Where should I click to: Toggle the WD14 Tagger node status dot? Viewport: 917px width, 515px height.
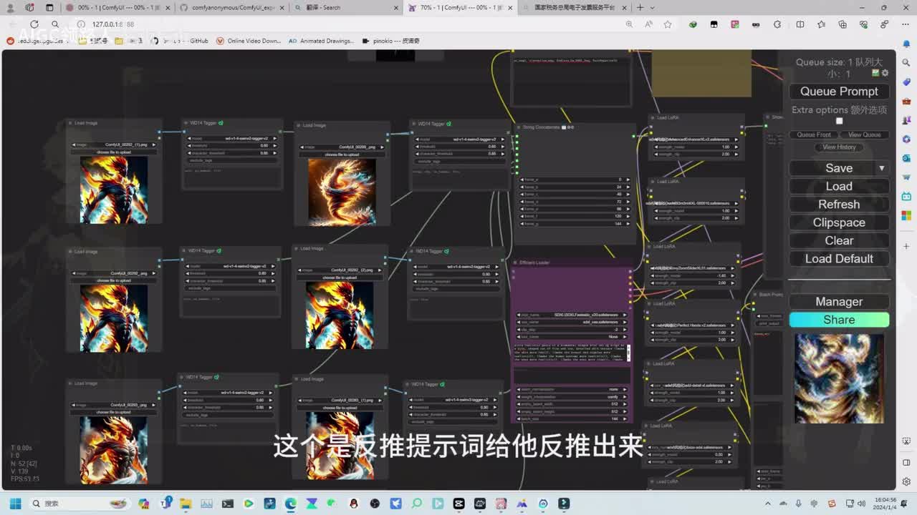(x=221, y=123)
